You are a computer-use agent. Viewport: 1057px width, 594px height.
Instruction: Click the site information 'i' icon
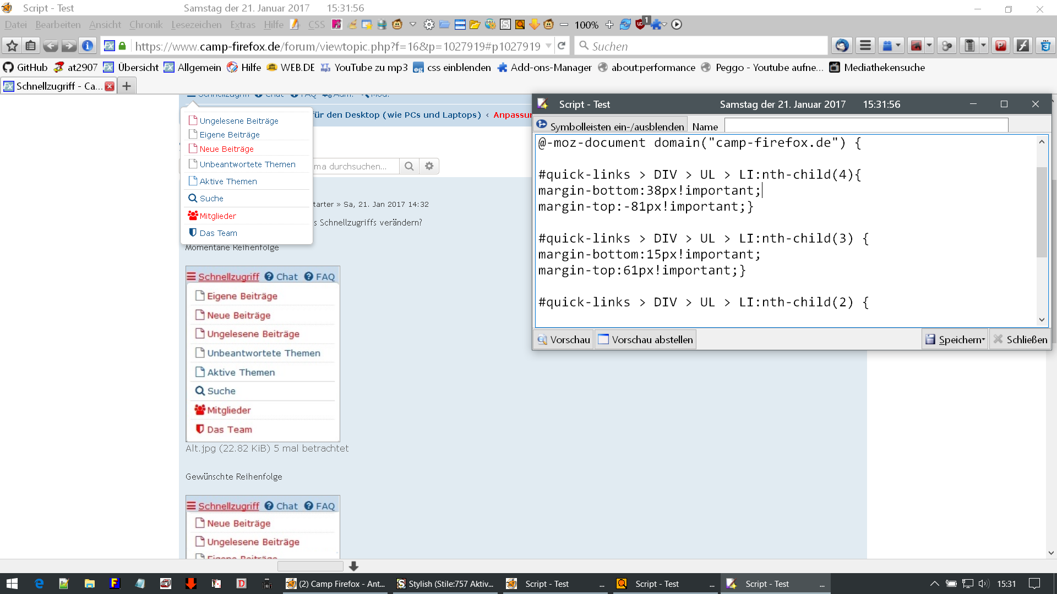point(88,46)
